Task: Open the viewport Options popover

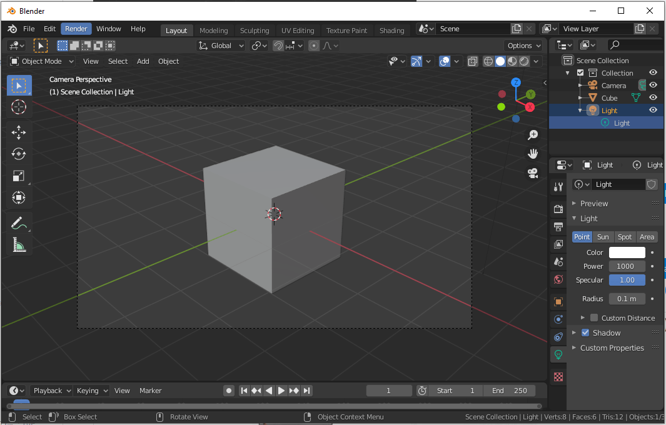Action: point(523,45)
